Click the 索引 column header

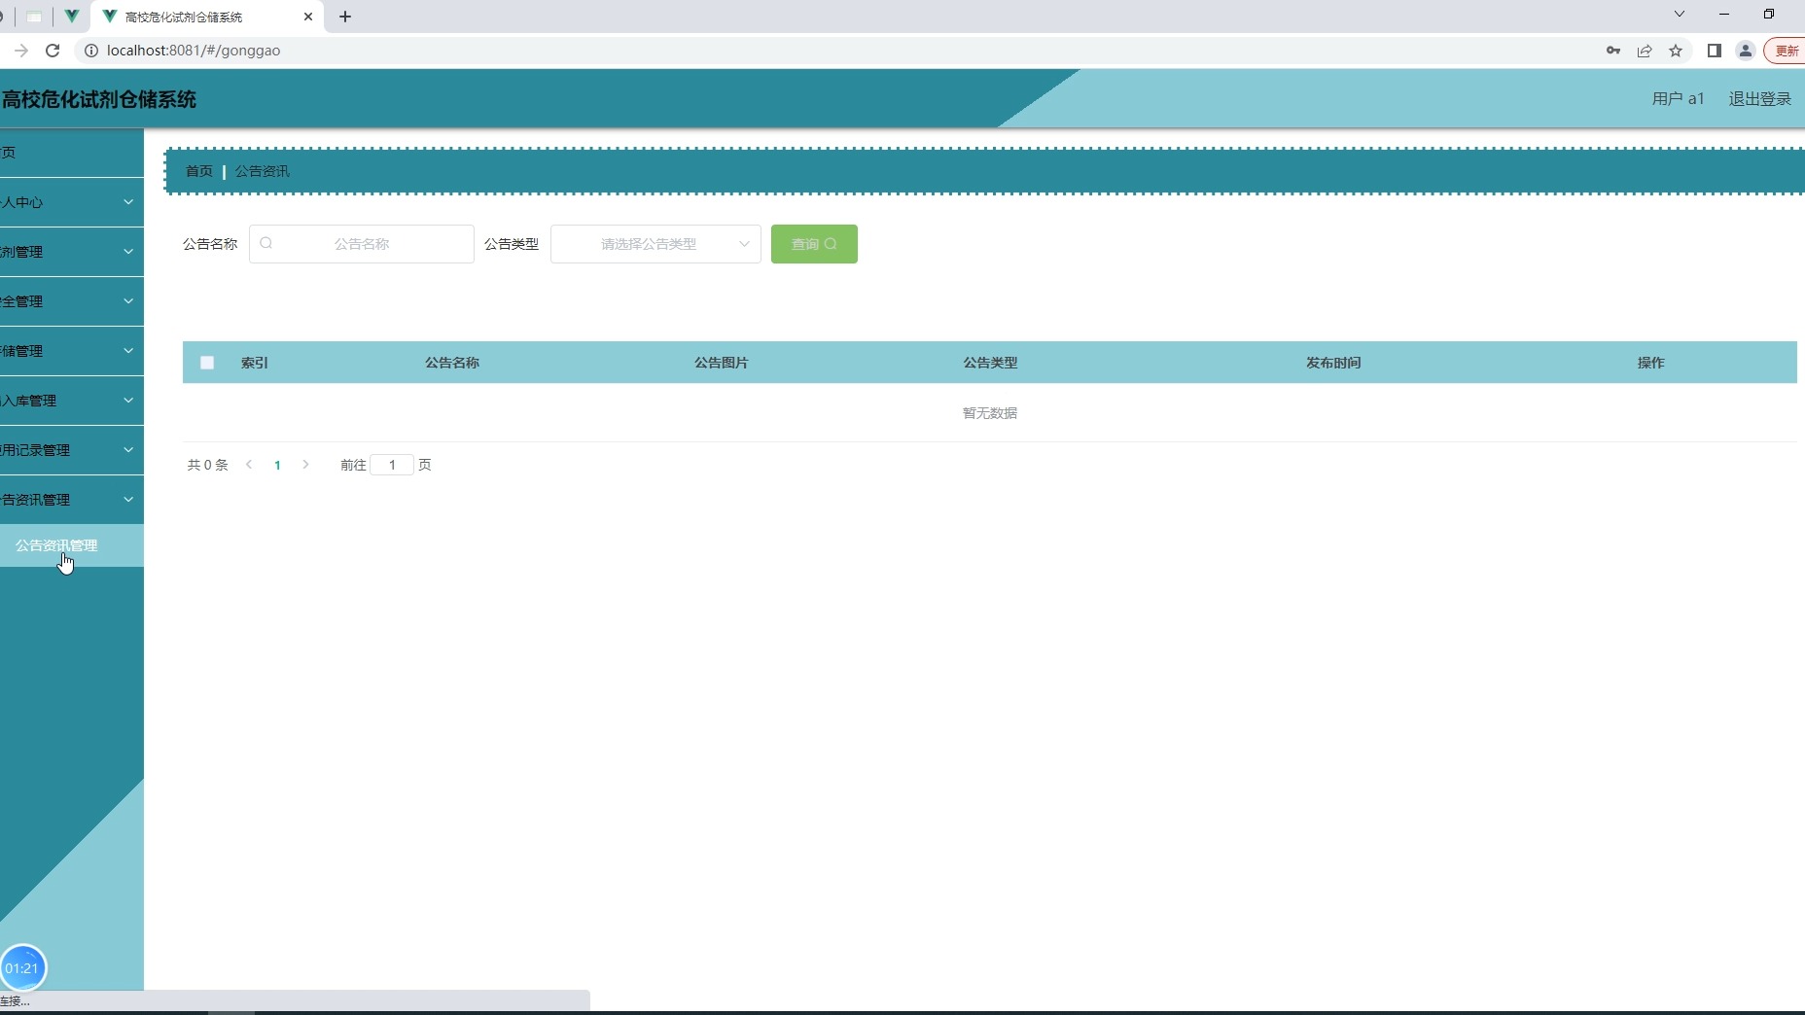255,363
